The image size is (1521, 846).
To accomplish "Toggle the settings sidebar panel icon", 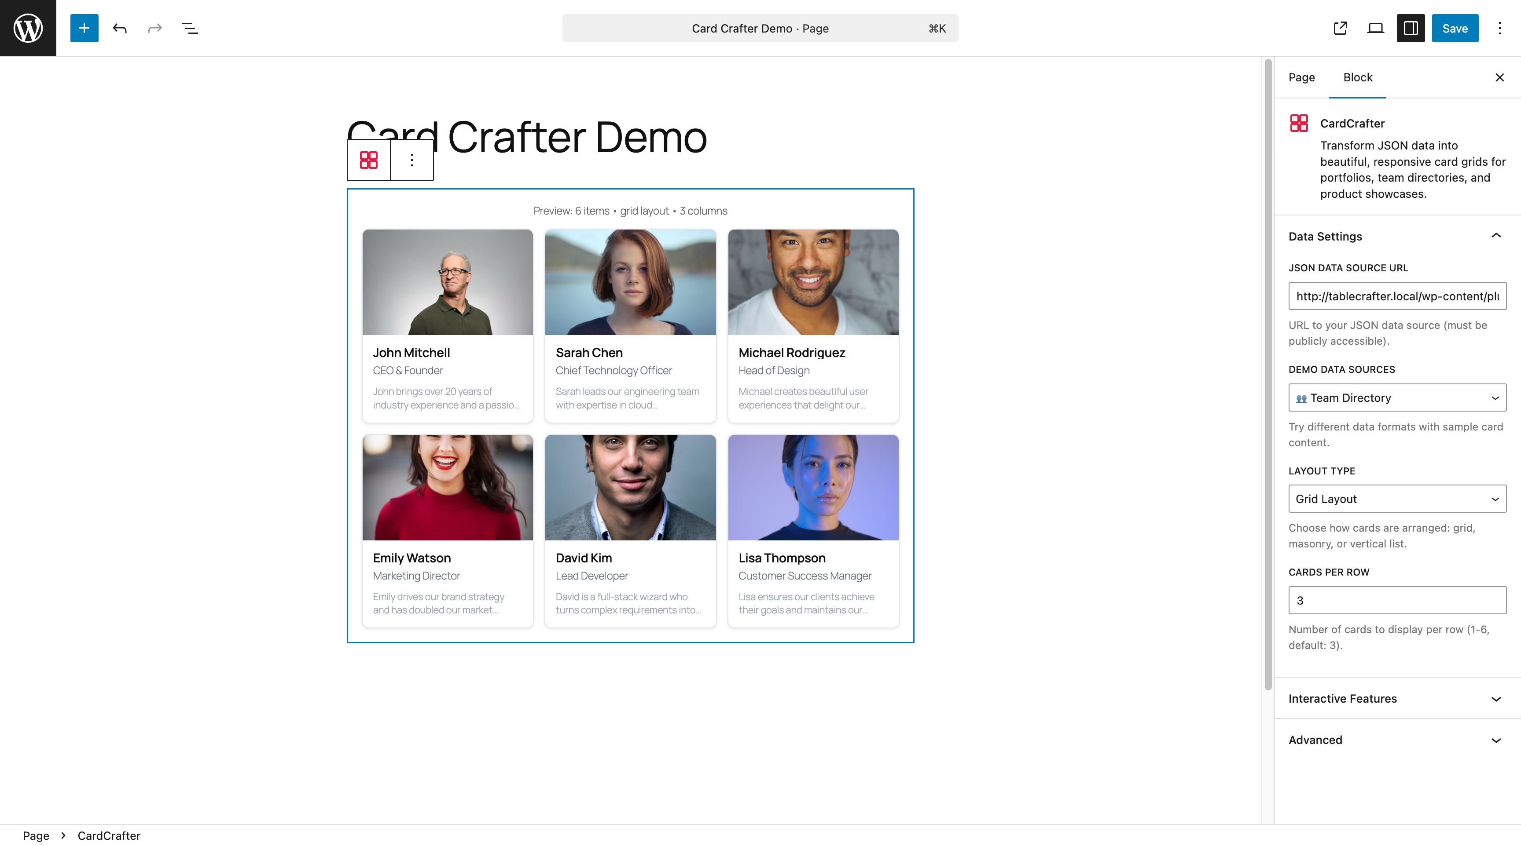I will [x=1411, y=28].
